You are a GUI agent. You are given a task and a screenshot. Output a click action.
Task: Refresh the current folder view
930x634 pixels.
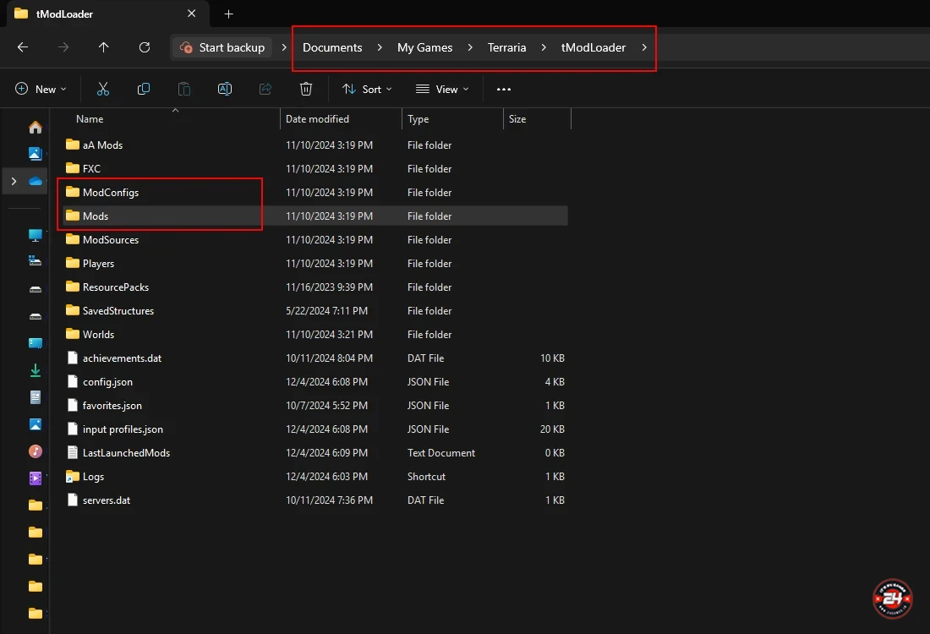(x=144, y=47)
